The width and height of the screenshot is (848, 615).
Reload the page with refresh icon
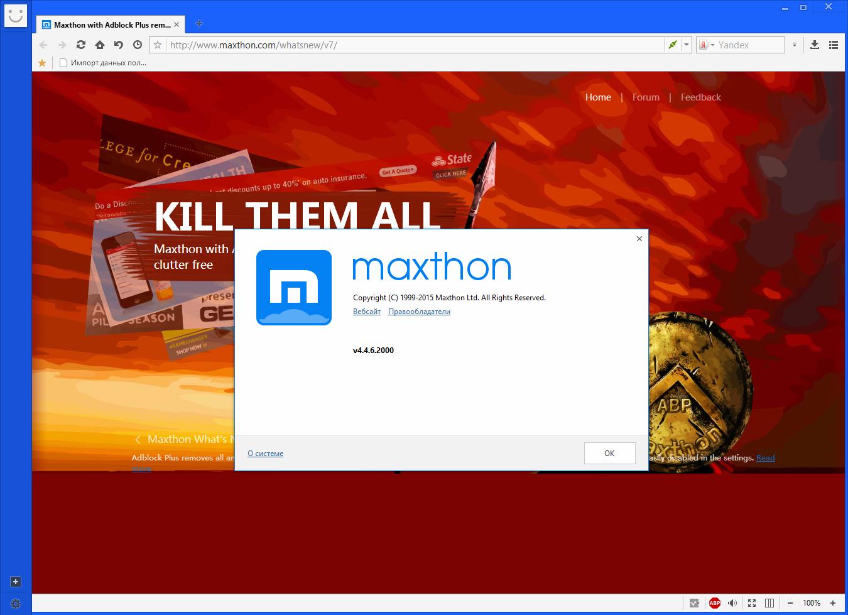81,45
